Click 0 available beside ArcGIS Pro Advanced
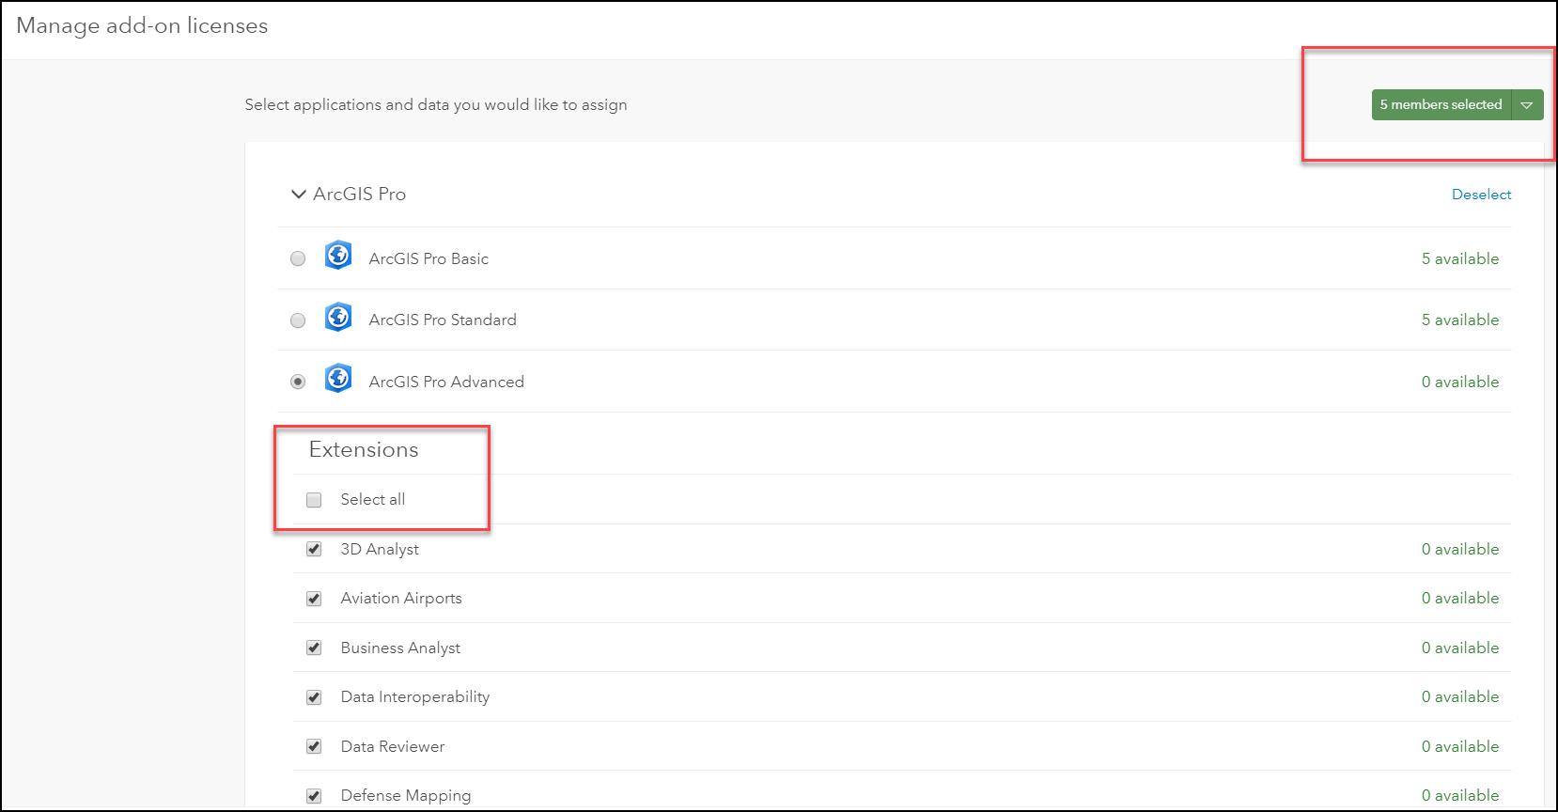 pos(1460,382)
